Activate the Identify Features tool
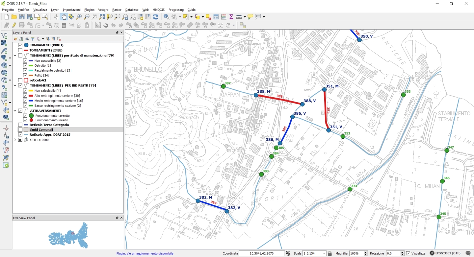 pyautogui.click(x=167, y=17)
